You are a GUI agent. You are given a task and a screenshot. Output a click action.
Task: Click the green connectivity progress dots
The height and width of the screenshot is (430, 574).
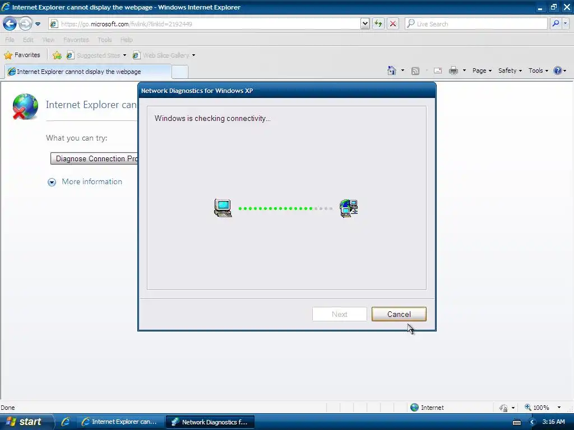coord(275,208)
